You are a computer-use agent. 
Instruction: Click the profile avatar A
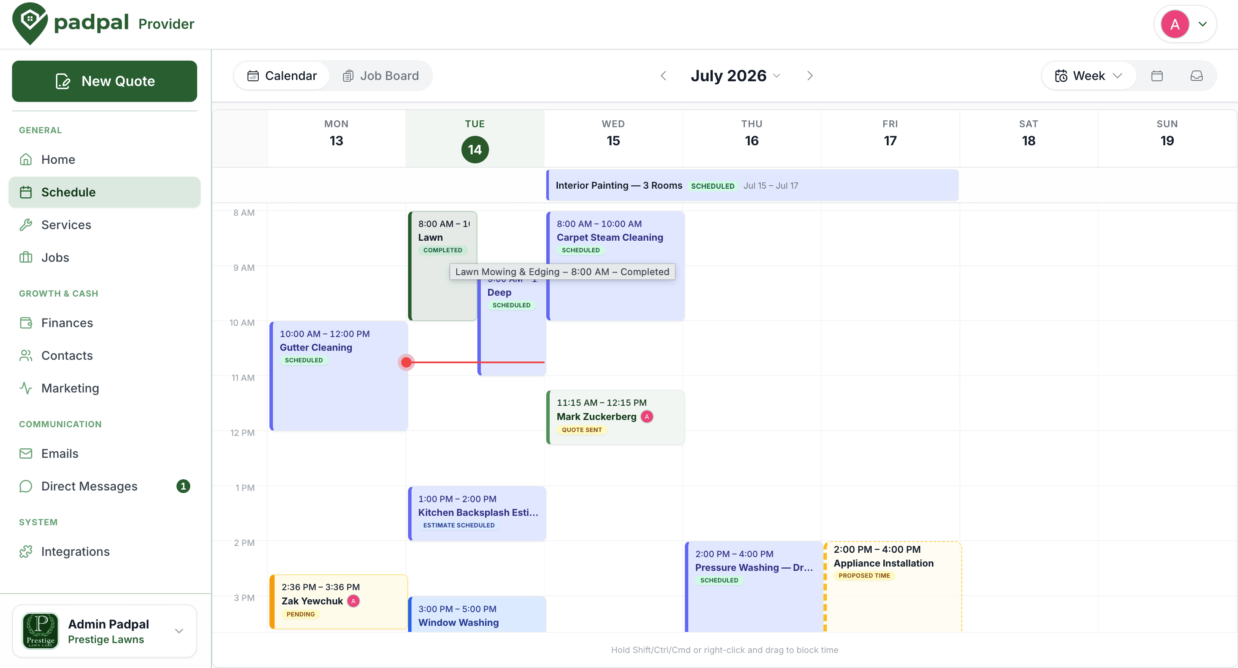pos(1175,24)
